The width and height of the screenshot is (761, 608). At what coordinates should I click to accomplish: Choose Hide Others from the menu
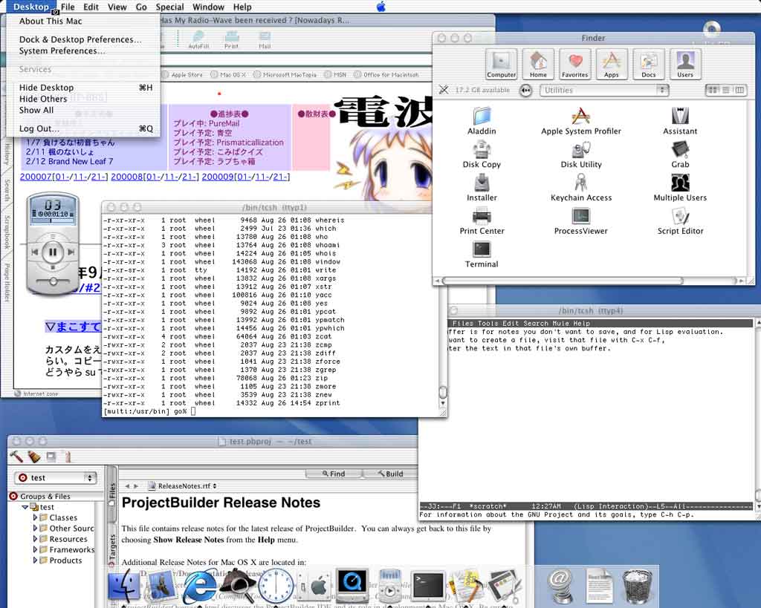click(x=83, y=99)
